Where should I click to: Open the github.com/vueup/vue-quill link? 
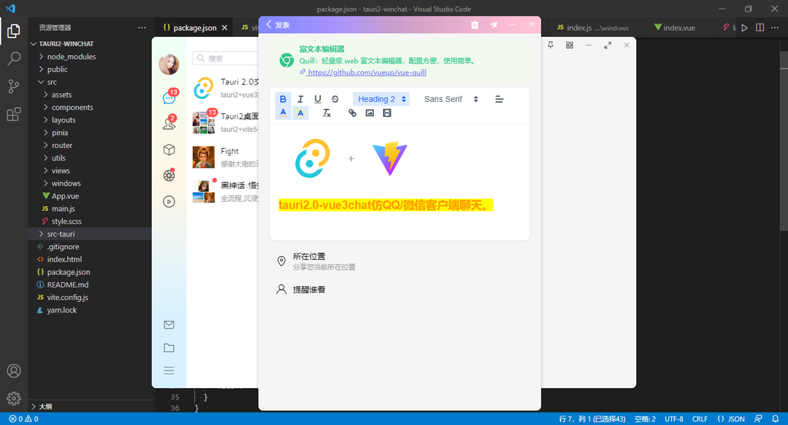(367, 72)
